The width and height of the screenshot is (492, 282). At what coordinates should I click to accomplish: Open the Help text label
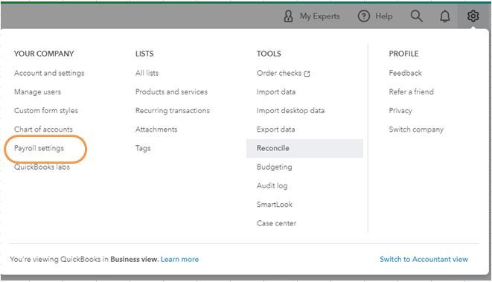(384, 16)
